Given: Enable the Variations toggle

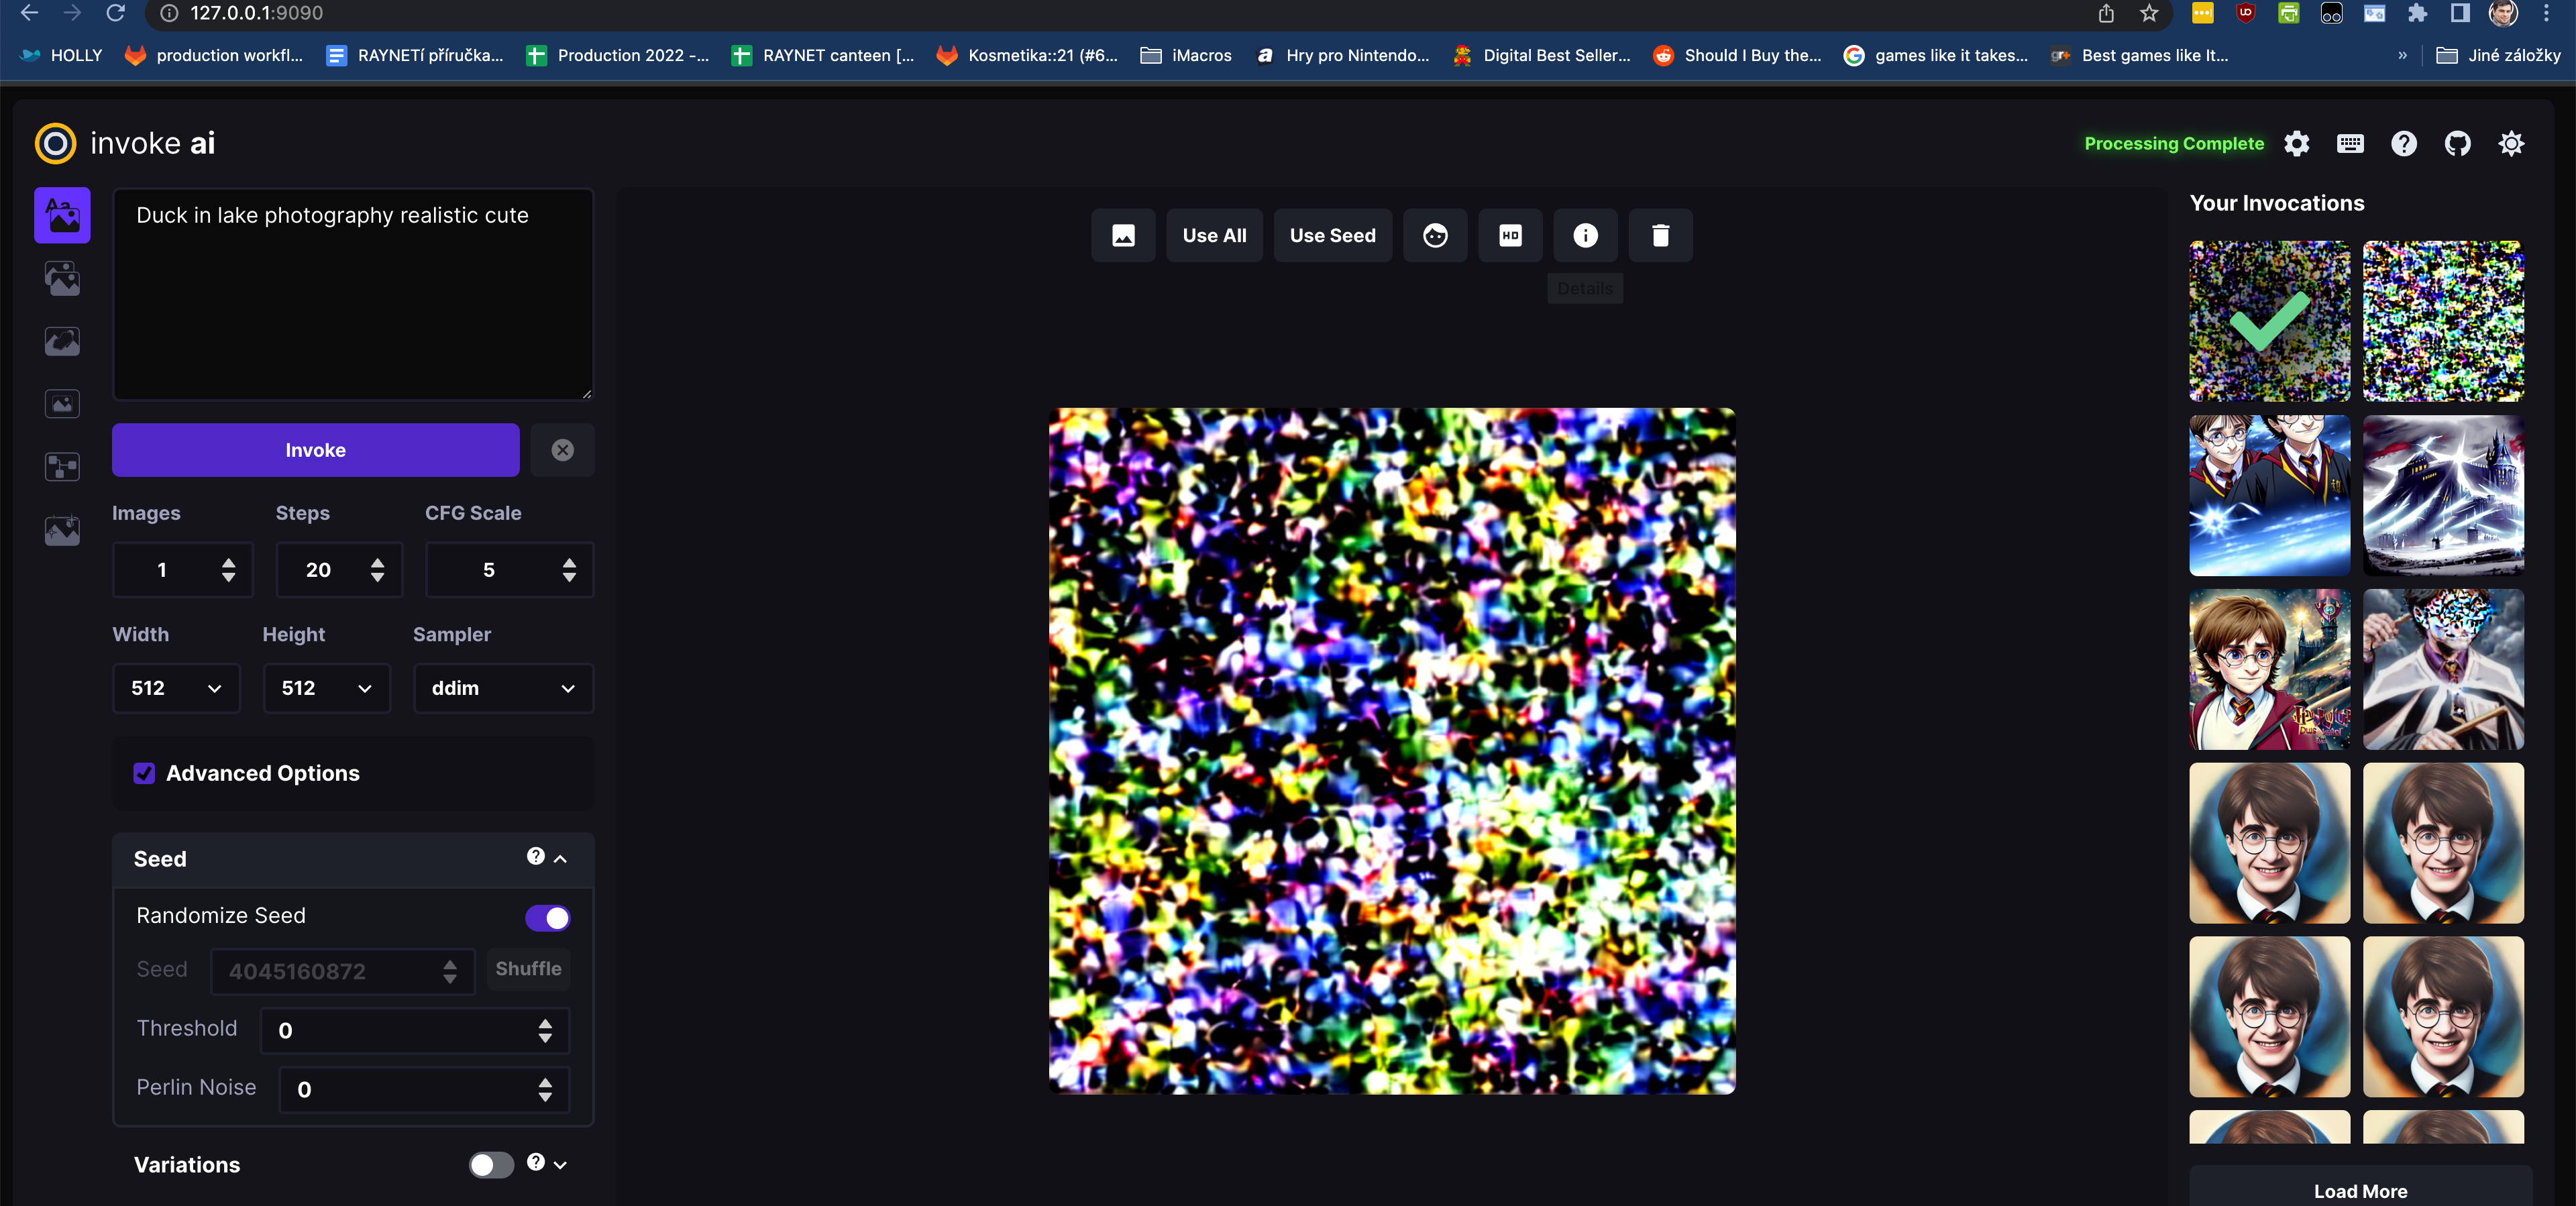Looking at the screenshot, I should 491,1165.
